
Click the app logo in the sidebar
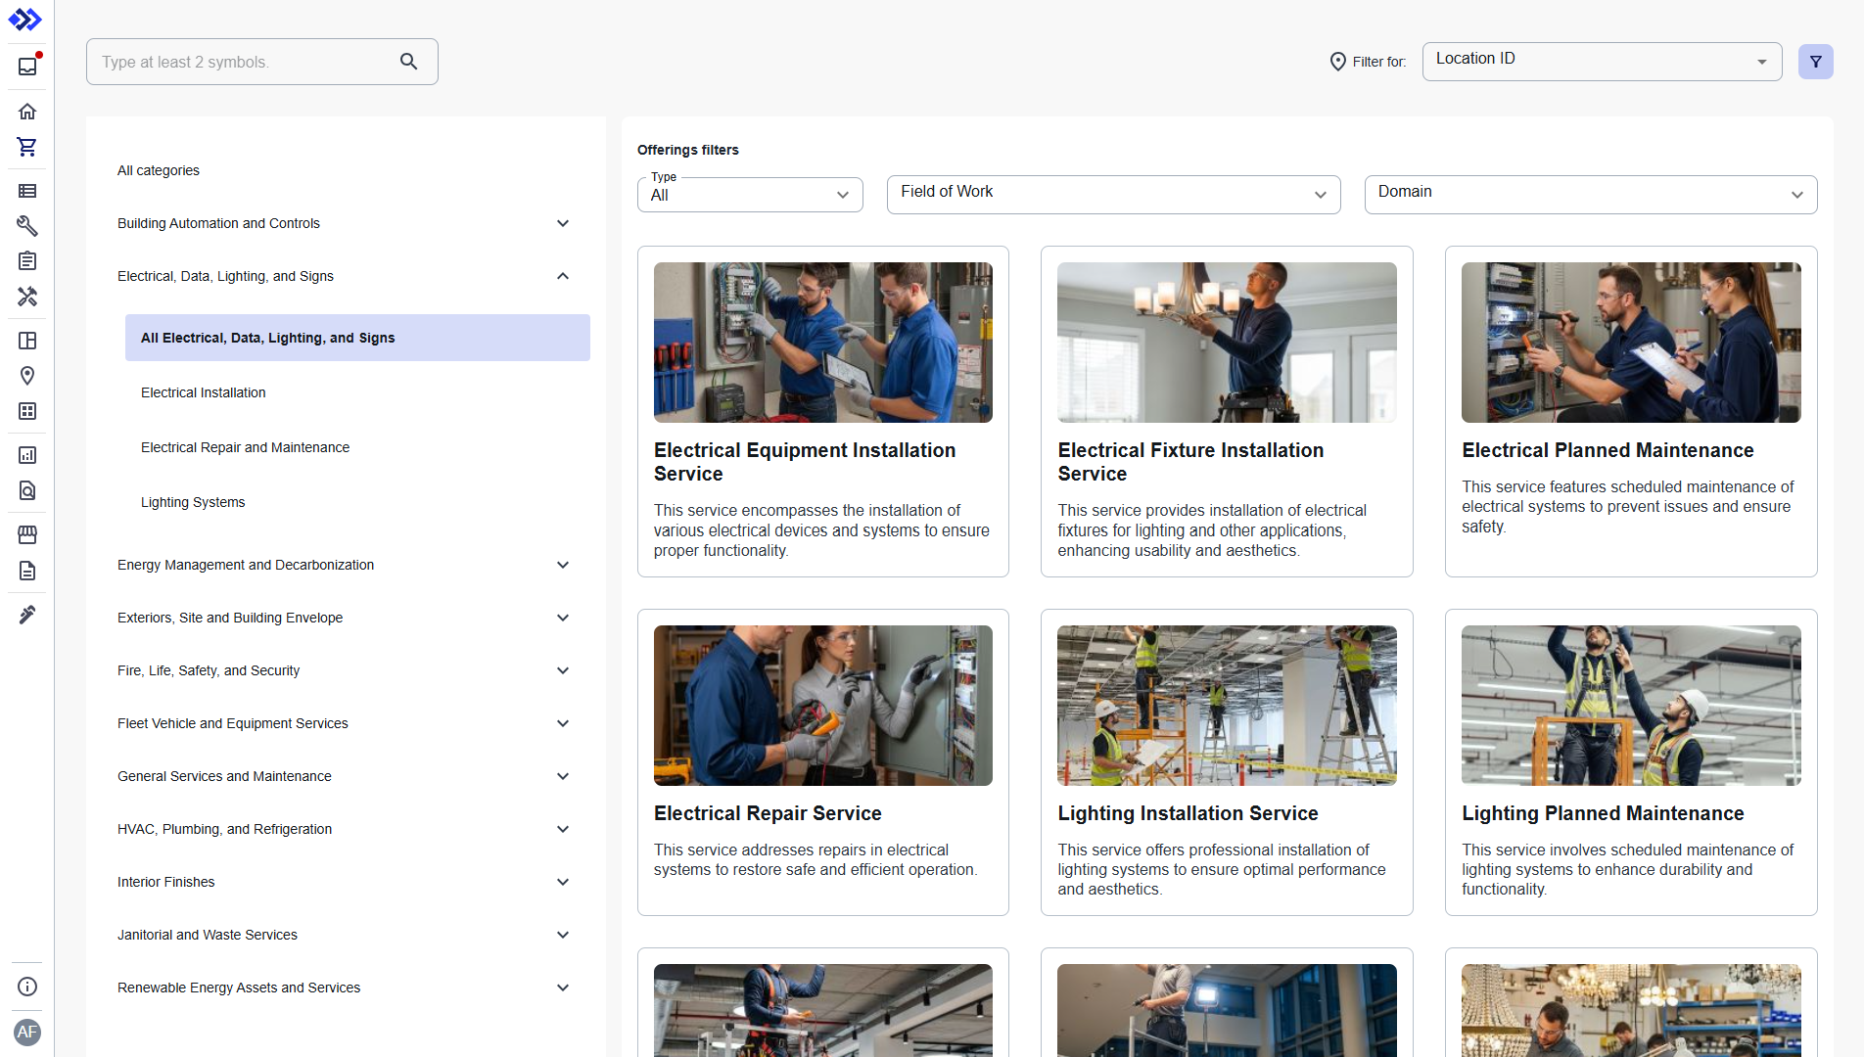(26, 20)
